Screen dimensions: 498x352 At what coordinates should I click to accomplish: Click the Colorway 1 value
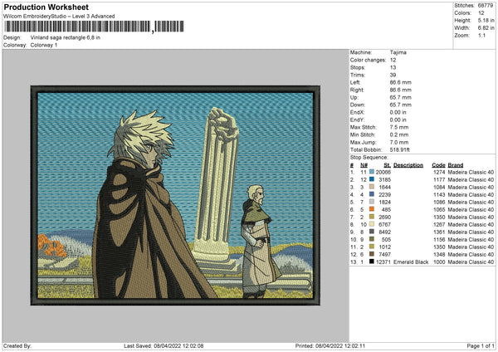click(x=44, y=45)
